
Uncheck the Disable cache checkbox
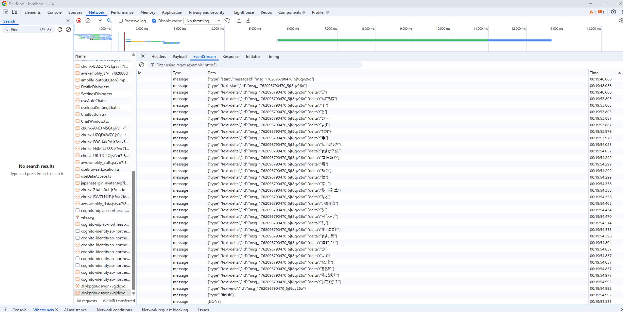154,21
